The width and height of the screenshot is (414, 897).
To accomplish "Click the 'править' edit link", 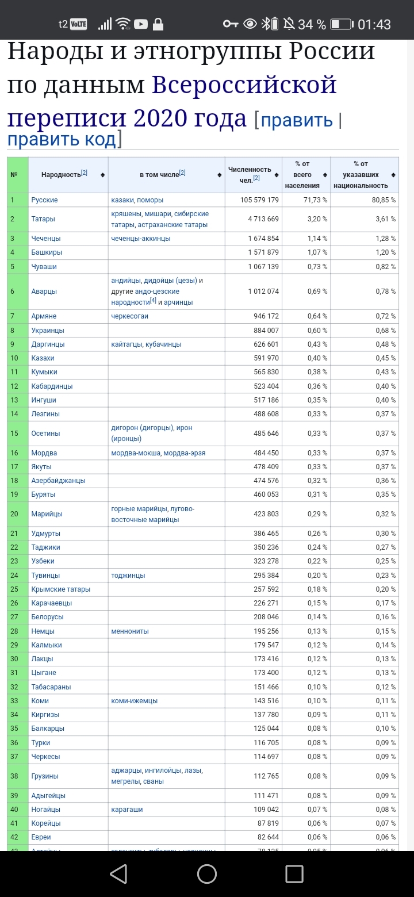I will click(297, 120).
